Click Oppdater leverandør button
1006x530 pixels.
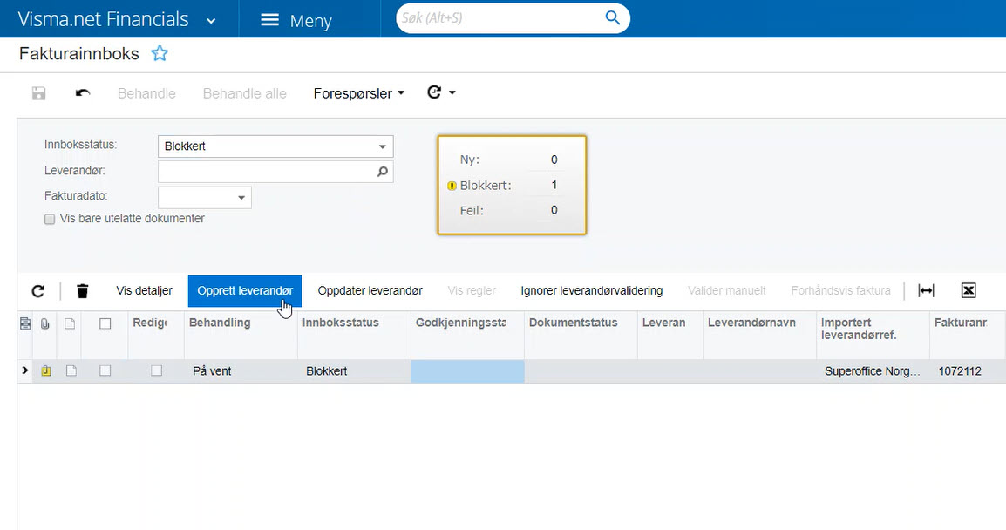tap(370, 290)
